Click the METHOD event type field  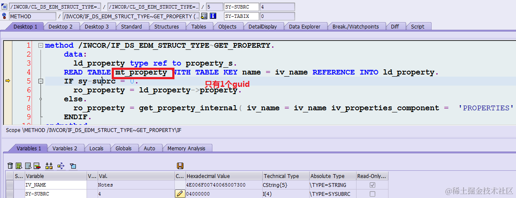click(32, 16)
